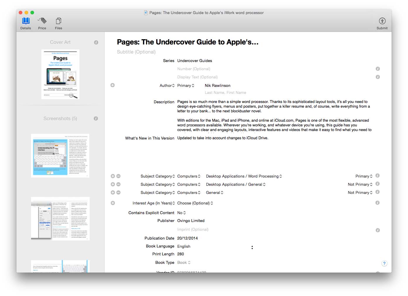Open Desktop Applications / Word Processing dropdown
Viewport: 408px width, 296px height.
tap(244, 176)
